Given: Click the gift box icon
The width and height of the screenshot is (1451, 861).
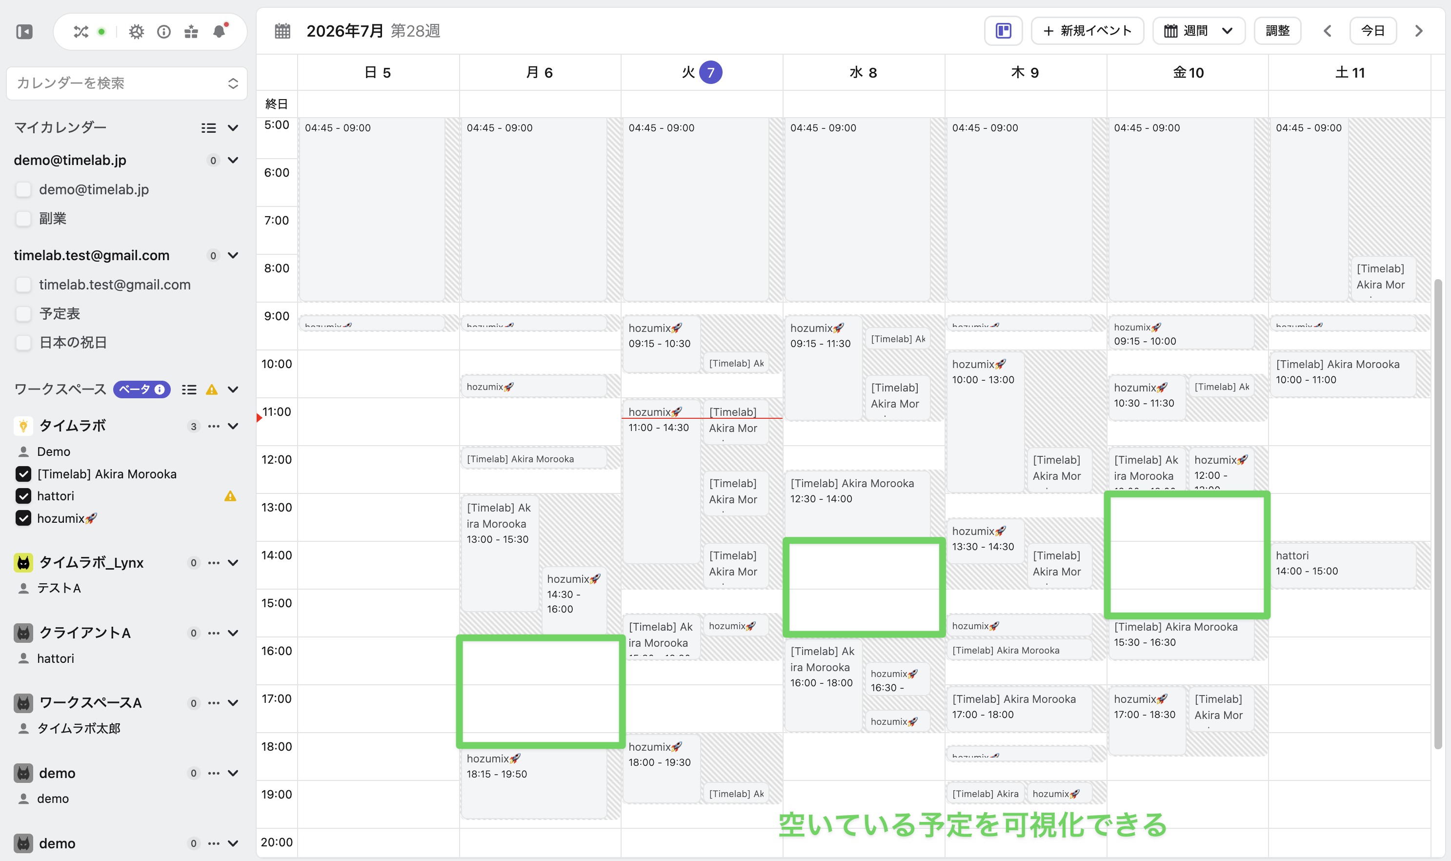Looking at the screenshot, I should coord(191,32).
